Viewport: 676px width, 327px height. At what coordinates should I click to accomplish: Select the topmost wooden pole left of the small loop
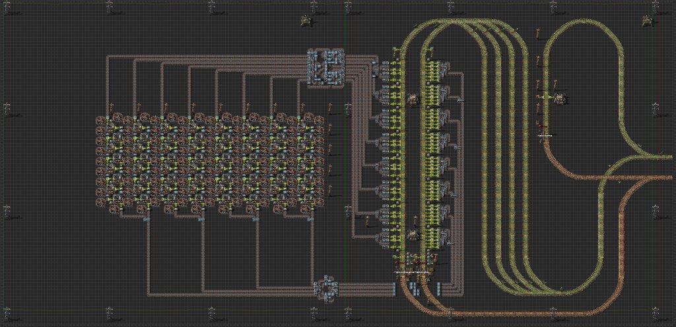538,34
